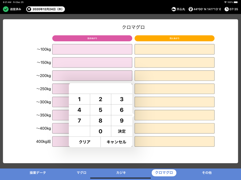Tap the ship icon next to 天心丸
241x180 pixels.
pyautogui.click(x=174, y=9)
